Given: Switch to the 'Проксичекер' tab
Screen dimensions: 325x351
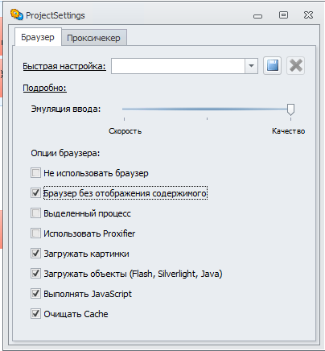Looking at the screenshot, I should pyautogui.click(x=93, y=38).
